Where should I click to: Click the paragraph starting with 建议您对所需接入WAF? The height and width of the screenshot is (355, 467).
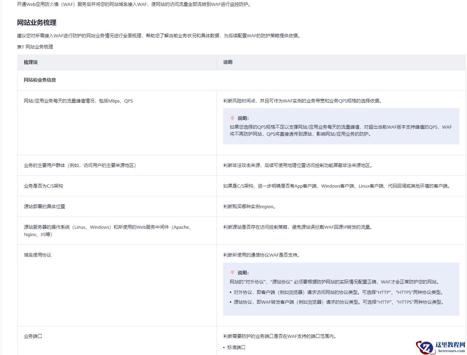[159, 36]
